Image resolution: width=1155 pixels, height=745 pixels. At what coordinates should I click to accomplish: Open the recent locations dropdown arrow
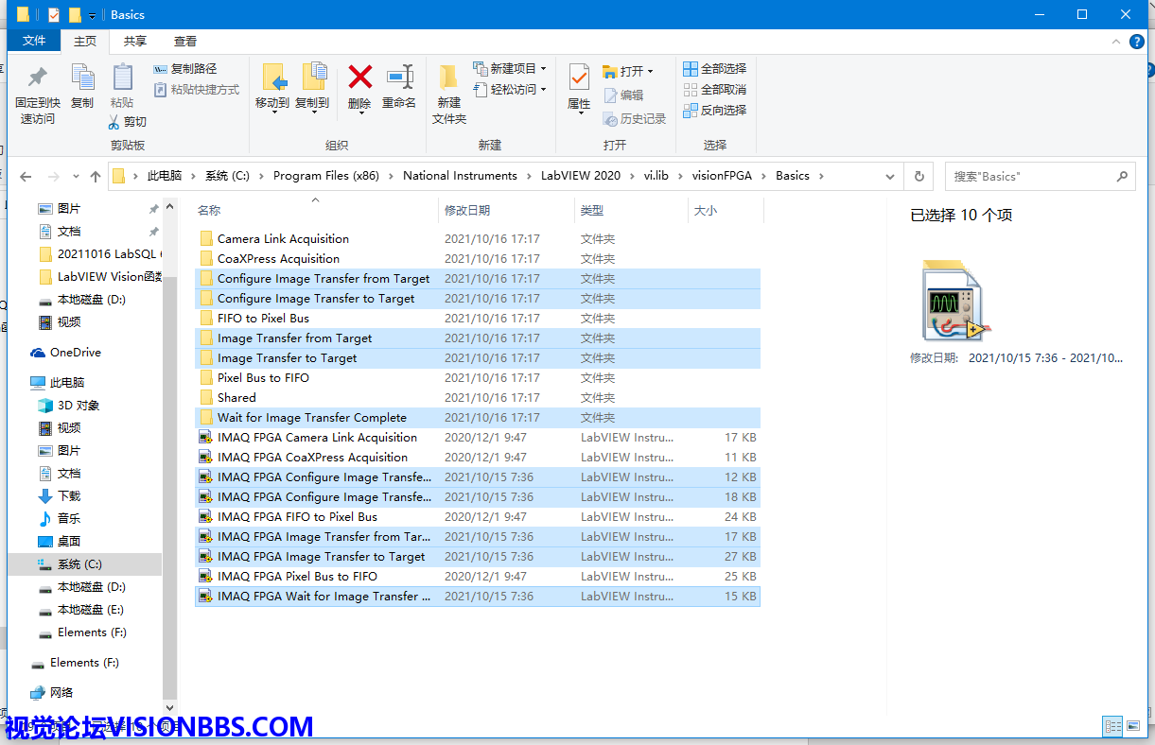point(75,176)
